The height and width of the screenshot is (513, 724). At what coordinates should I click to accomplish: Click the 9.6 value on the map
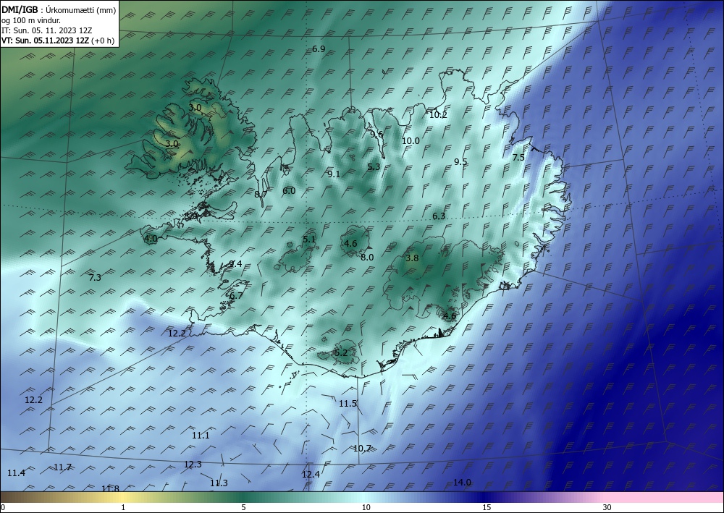click(x=376, y=135)
